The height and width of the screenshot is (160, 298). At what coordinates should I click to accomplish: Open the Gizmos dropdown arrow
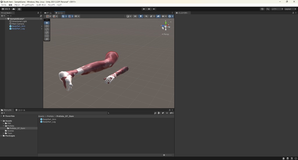click(173, 16)
